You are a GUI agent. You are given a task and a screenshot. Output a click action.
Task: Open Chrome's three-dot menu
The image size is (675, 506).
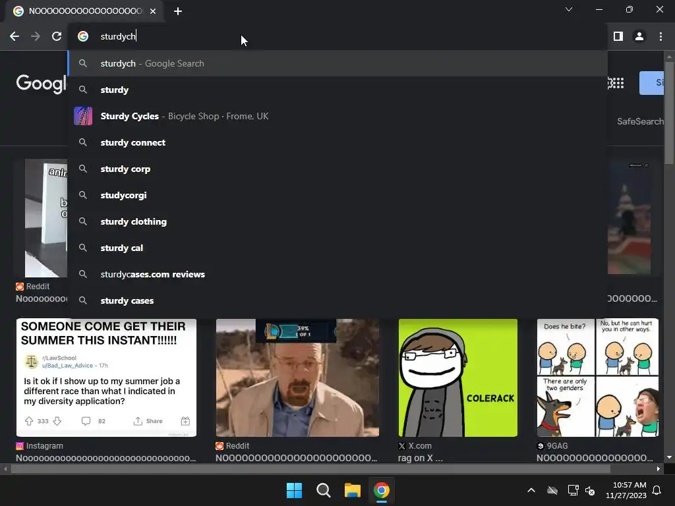tap(660, 37)
